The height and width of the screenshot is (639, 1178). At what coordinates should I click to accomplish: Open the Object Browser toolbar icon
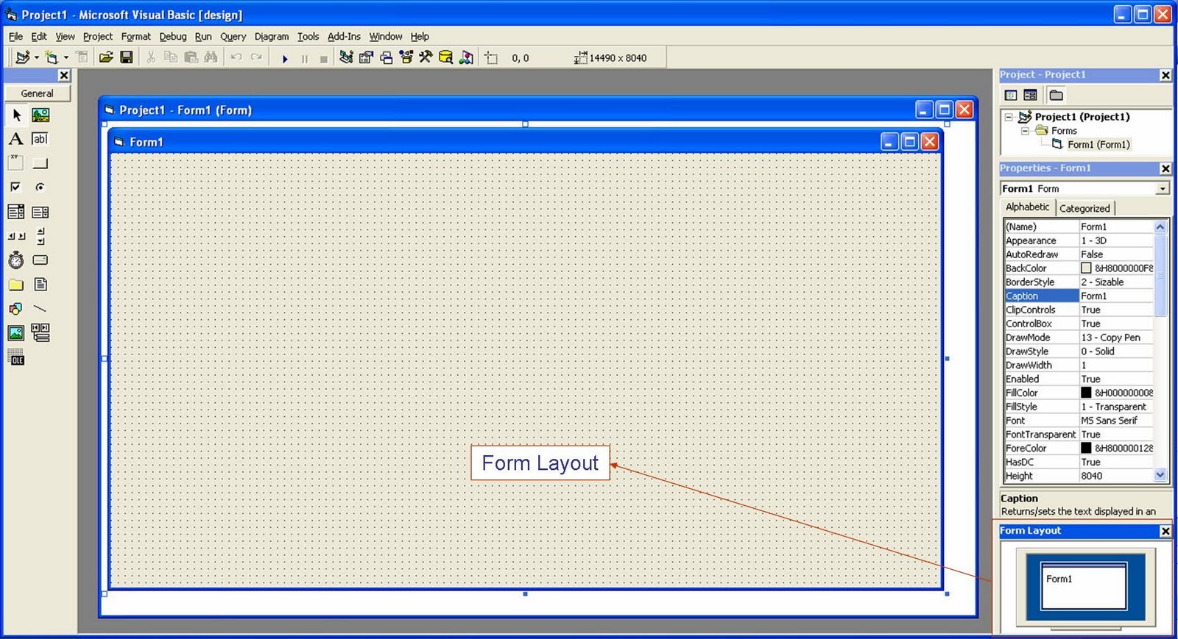pyautogui.click(x=406, y=57)
